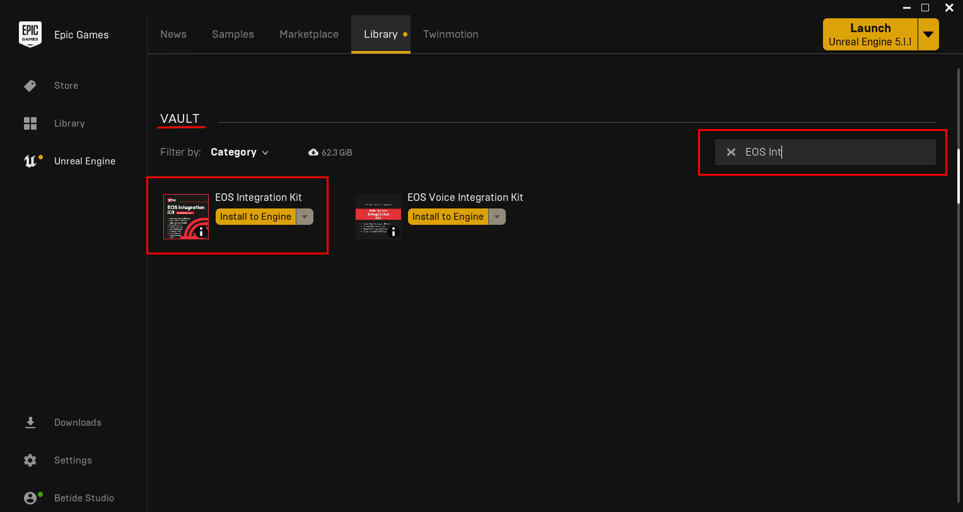963x512 pixels.
Task: Open Downloads via the download arrow icon
Action: pos(30,423)
